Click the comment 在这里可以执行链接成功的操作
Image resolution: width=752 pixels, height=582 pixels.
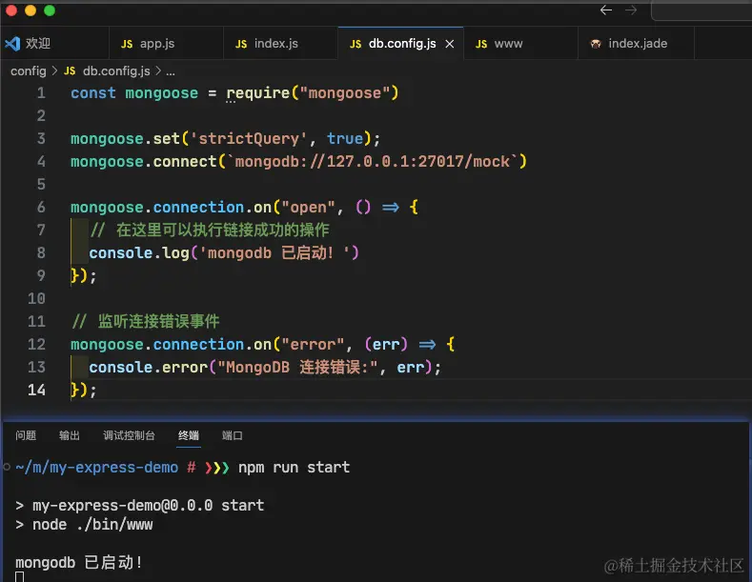[x=210, y=231]
